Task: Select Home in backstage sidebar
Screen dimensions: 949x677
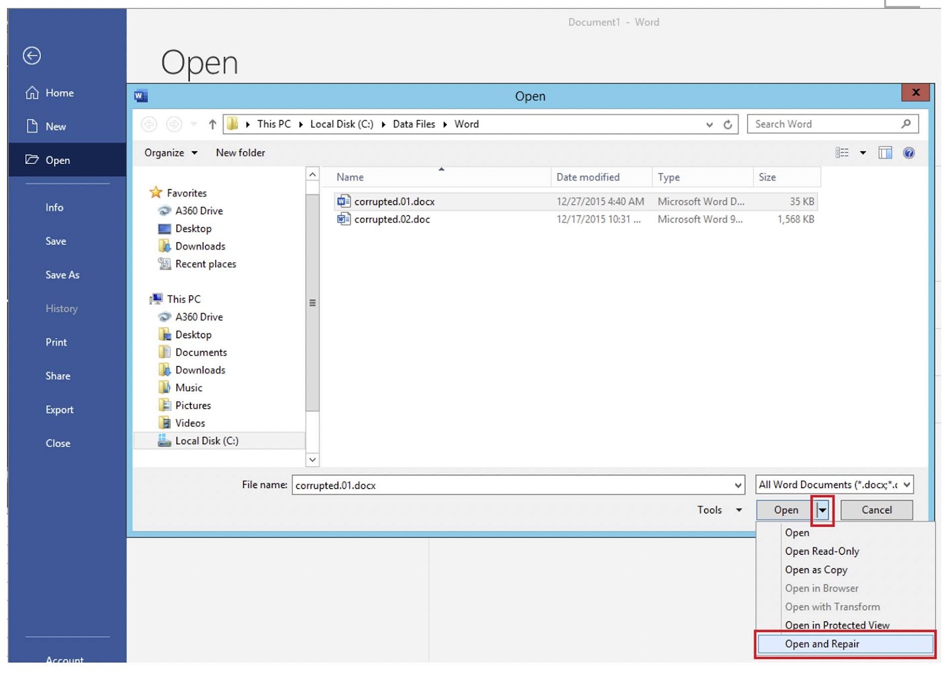Action: click(67, 93)
